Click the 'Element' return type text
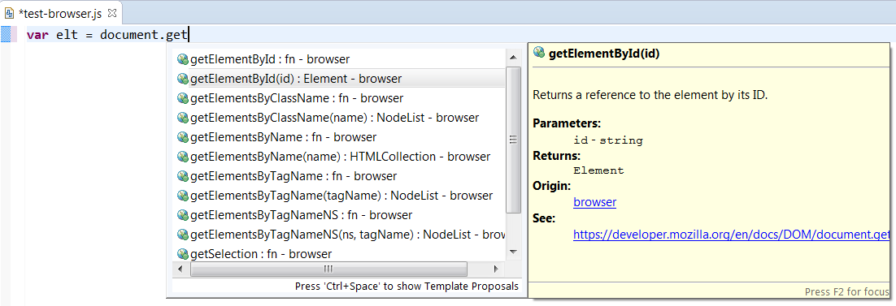Image resolution: width=896 pixels, height=306 pixels. pyautogui.click(x=599, y=170)
